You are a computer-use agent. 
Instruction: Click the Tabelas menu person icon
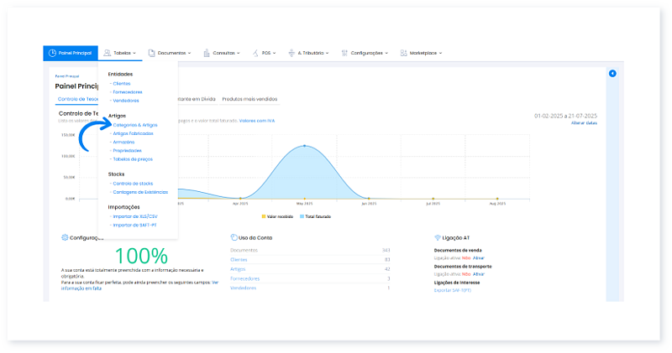pyautogui.click(x=108, y=53)
